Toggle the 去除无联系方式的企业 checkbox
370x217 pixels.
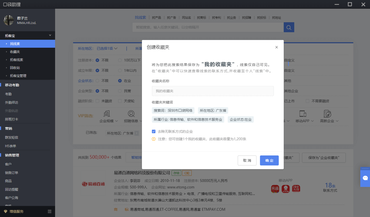click(154, 132)
